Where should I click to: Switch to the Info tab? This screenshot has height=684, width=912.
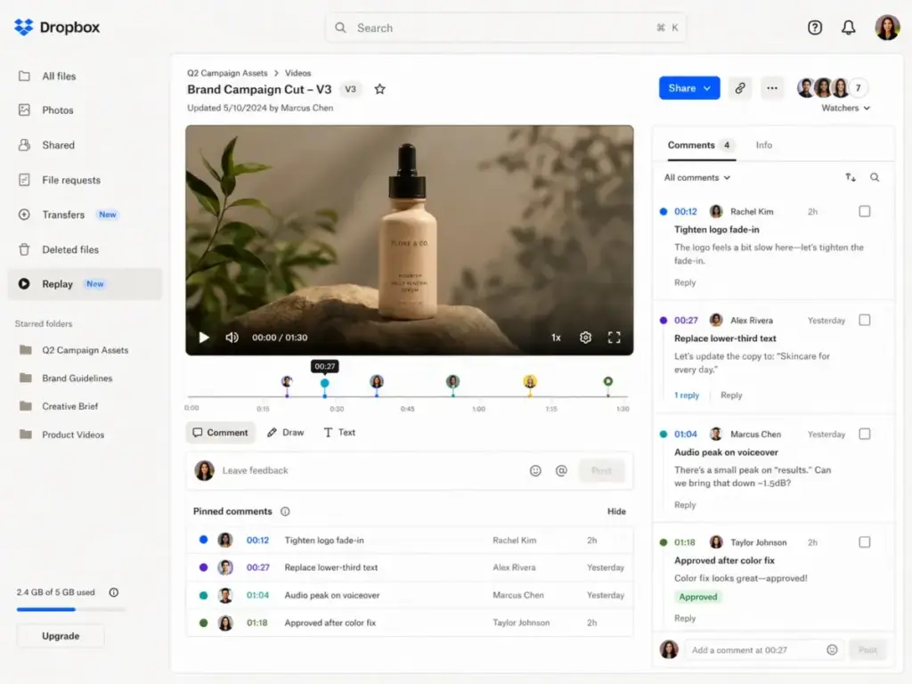763,145
